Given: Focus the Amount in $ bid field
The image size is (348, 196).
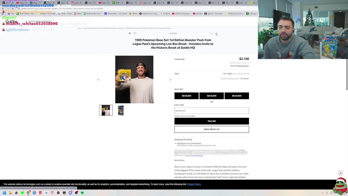Looking at the screenshot, I should 212,111.
